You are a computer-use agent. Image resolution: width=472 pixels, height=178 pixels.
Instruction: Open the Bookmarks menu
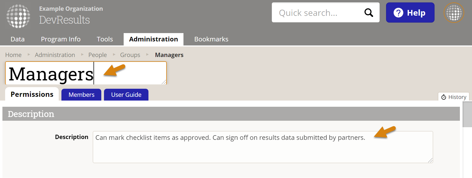211,39
